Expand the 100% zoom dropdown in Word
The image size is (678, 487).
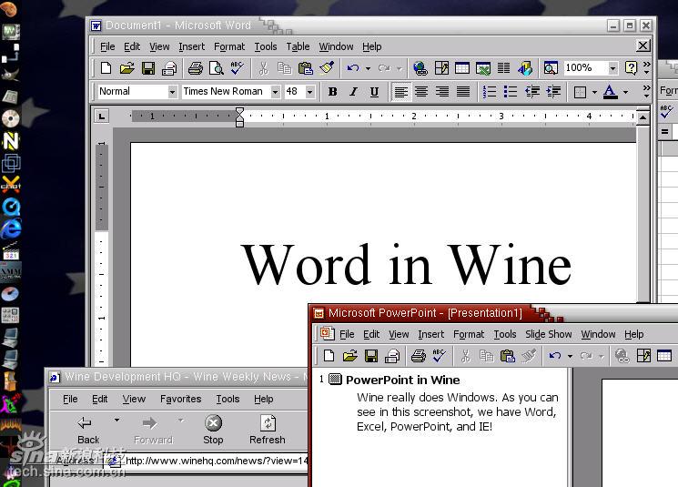pos(612,68)
